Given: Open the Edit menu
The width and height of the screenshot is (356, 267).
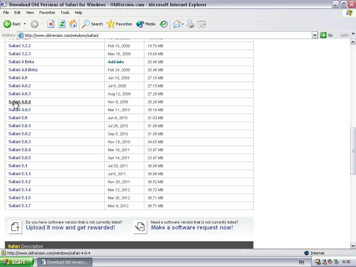Looking at the screenshot, I should (17, 13).
